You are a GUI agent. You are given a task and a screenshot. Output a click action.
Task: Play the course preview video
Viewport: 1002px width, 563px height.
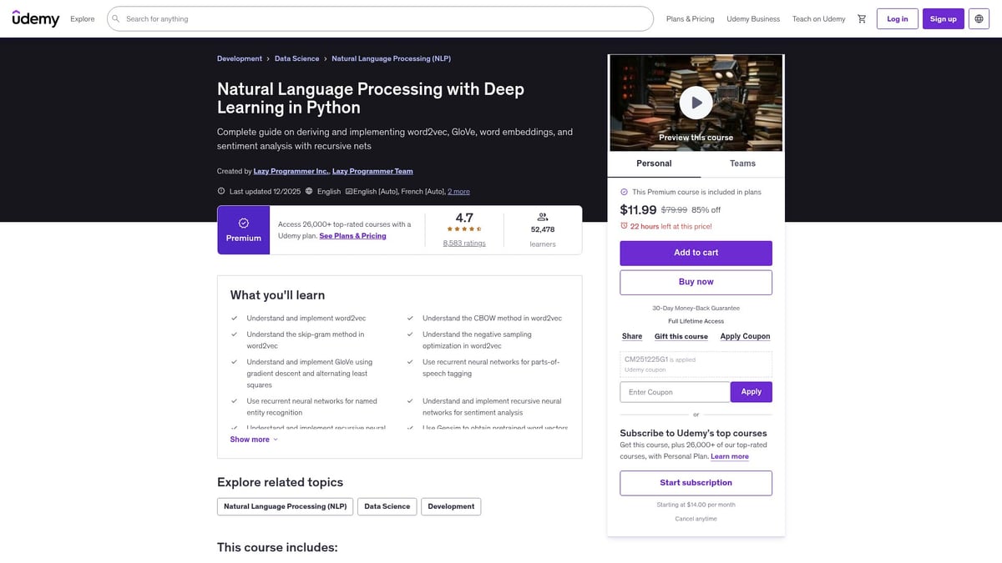[x=696, y=103]
